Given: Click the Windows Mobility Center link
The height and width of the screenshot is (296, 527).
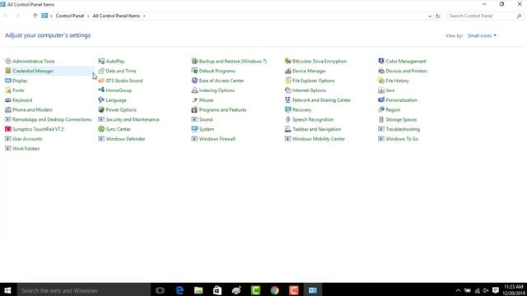Looking at the screenshot, I should click(x=319, y=139).
